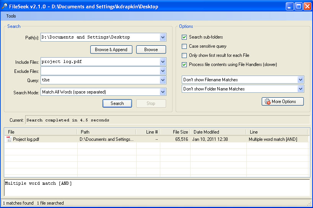Click the gear icon on More Options
313x208 pixels.
coord(267,102)
